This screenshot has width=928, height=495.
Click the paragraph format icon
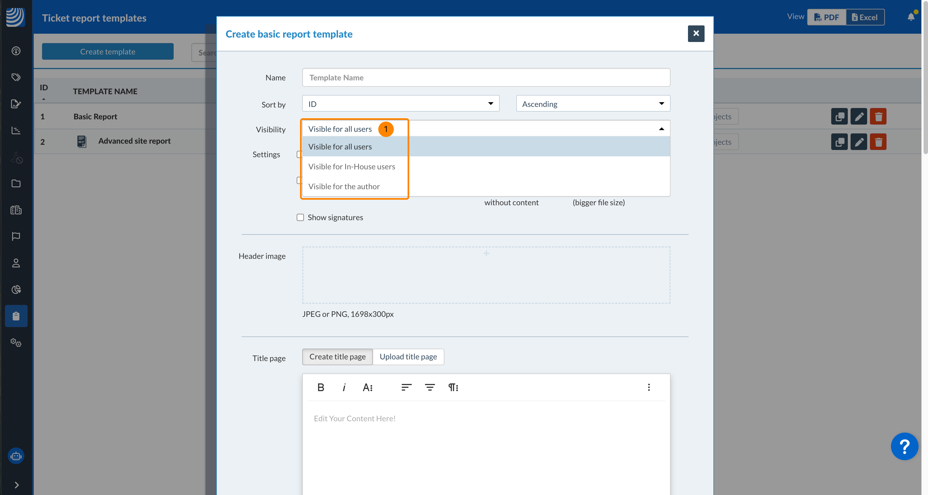pyautogui.click(x=453, y=387)
